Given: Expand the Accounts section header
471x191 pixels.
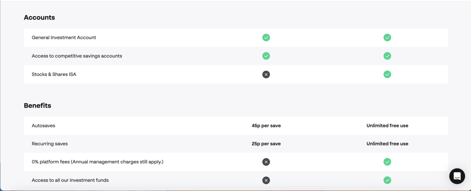Looking at the screenshot, I should [x=39, y=17].
